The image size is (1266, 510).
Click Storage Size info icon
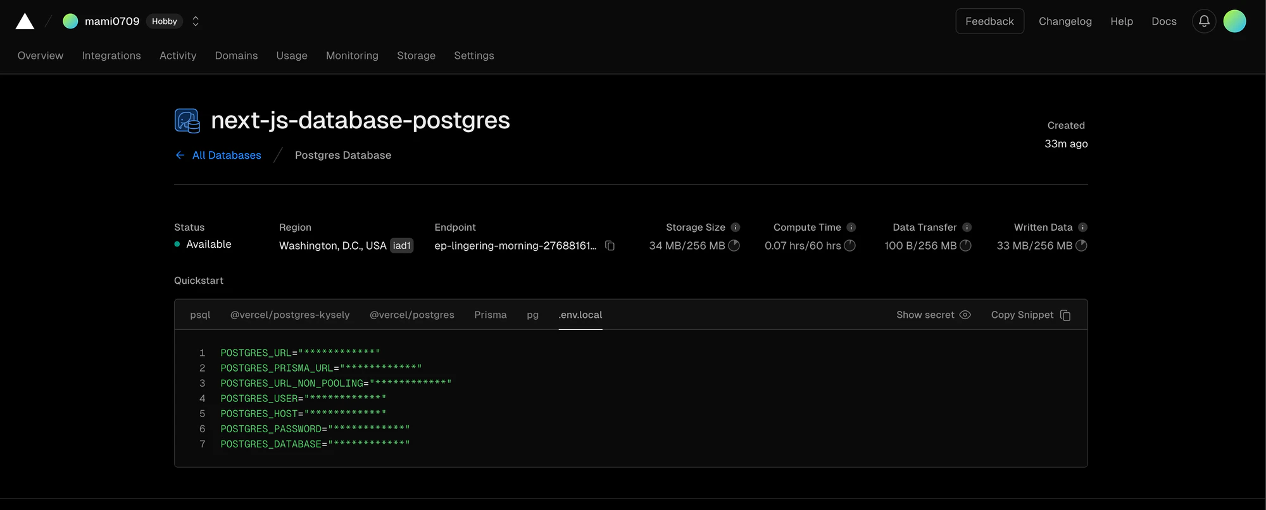(x=736, y=228)
